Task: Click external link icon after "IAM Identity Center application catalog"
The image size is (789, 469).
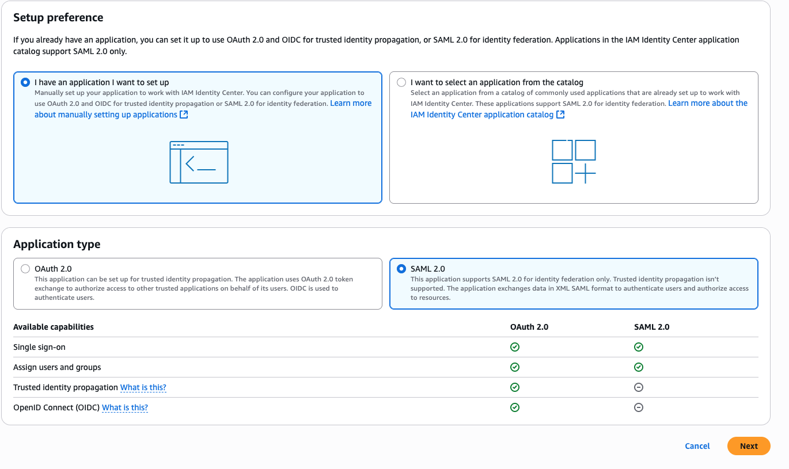Action: (560, 115)
